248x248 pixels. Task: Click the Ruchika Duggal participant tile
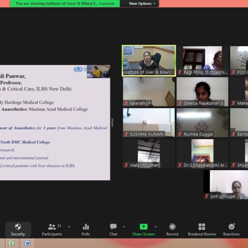[x=202, y=122]
